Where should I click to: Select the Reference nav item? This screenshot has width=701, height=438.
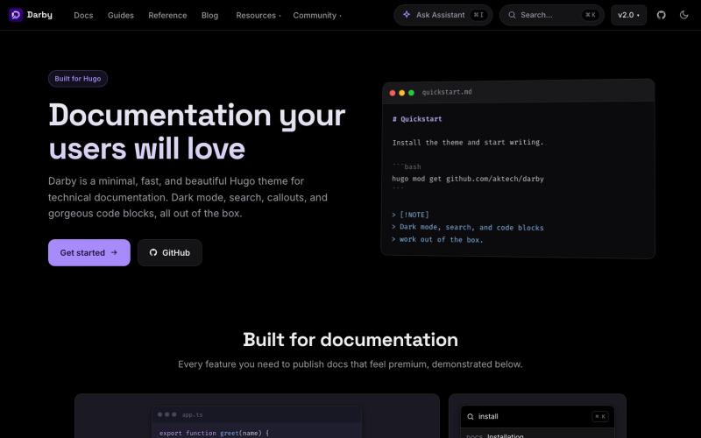tap(167, 15)
